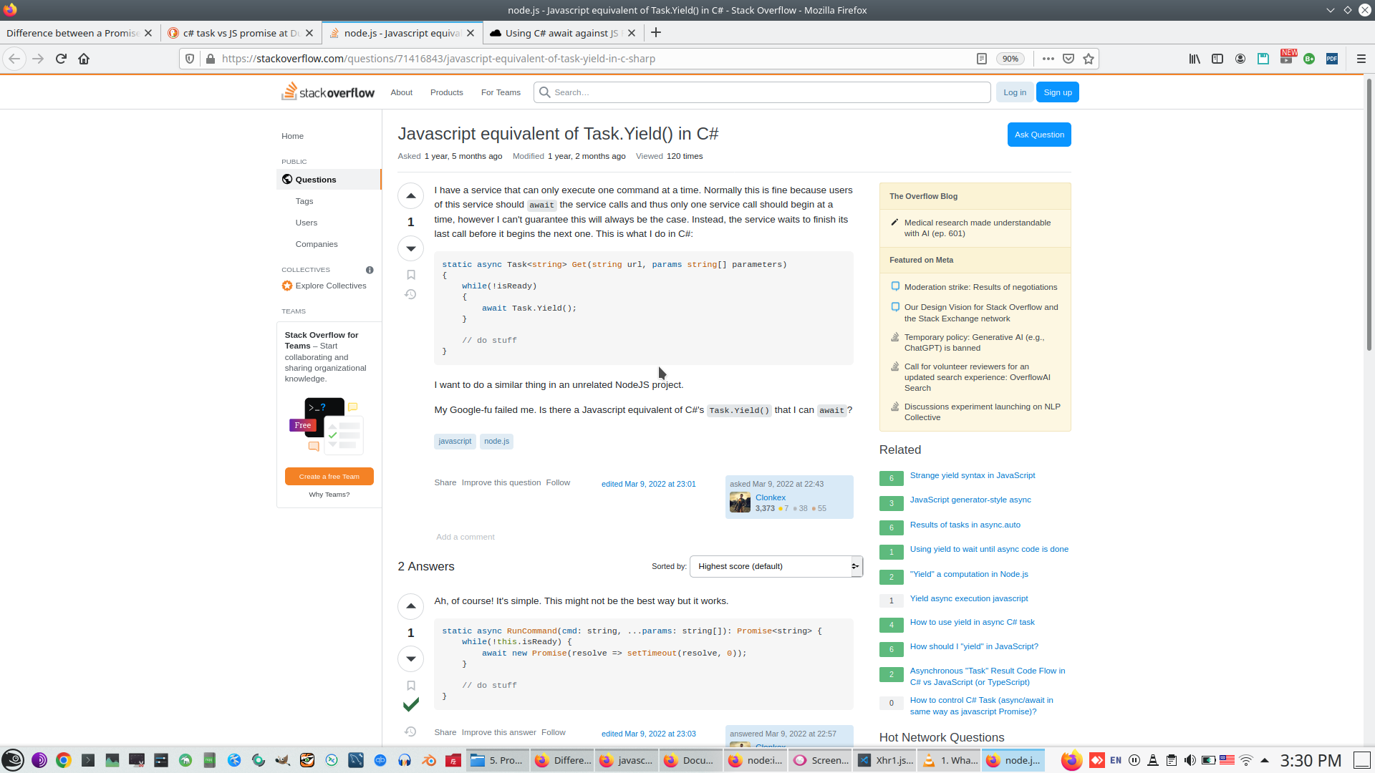Upvote the first answer
Image resolution: width=1375 pixels, height=773 pixels.
point(410,606)
